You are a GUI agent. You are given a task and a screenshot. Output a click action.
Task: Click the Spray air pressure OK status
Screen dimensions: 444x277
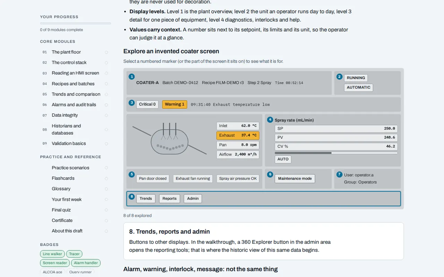238,179
